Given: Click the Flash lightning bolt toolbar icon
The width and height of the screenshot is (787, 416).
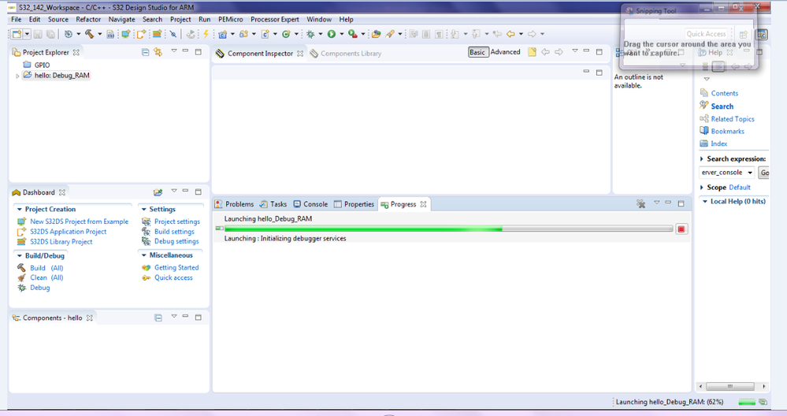Looking at the screenshot, I should pyautogui.click(x=206, y=34).
